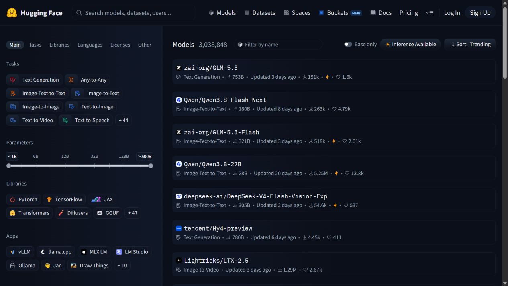Click the Models cube icon in navbar
The image size is (508, 286).
click(211, 13)
